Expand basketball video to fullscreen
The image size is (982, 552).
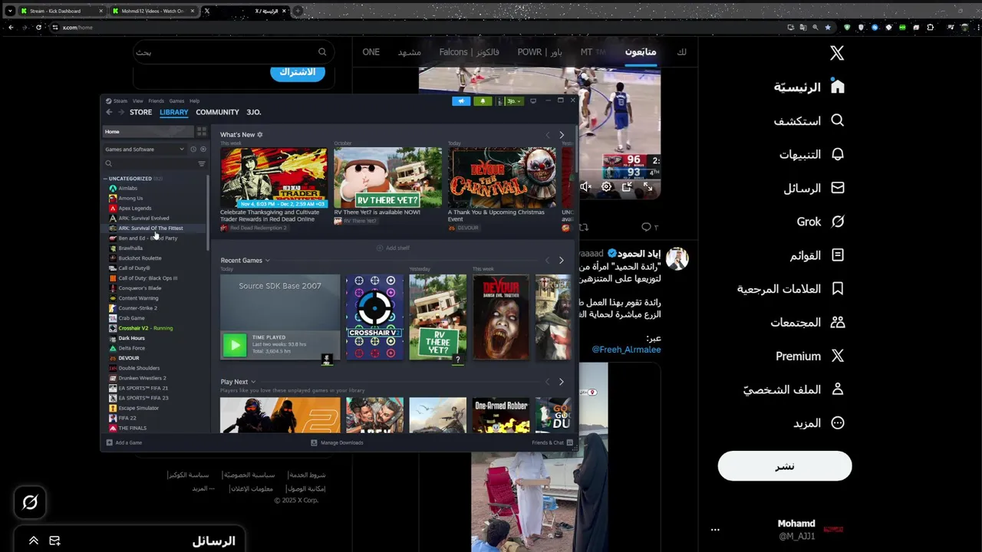[x=648, y=186]
